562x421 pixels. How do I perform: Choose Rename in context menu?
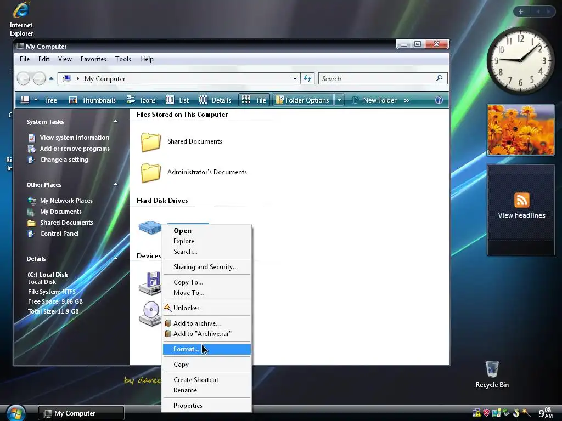point(207,390)
